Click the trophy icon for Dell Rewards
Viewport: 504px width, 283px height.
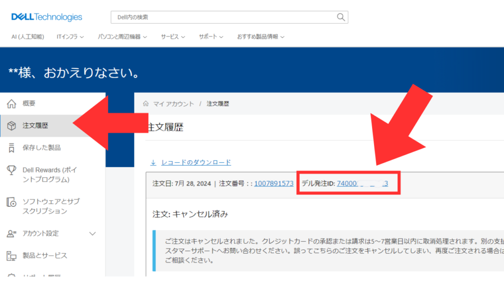(x=12, y=170)
